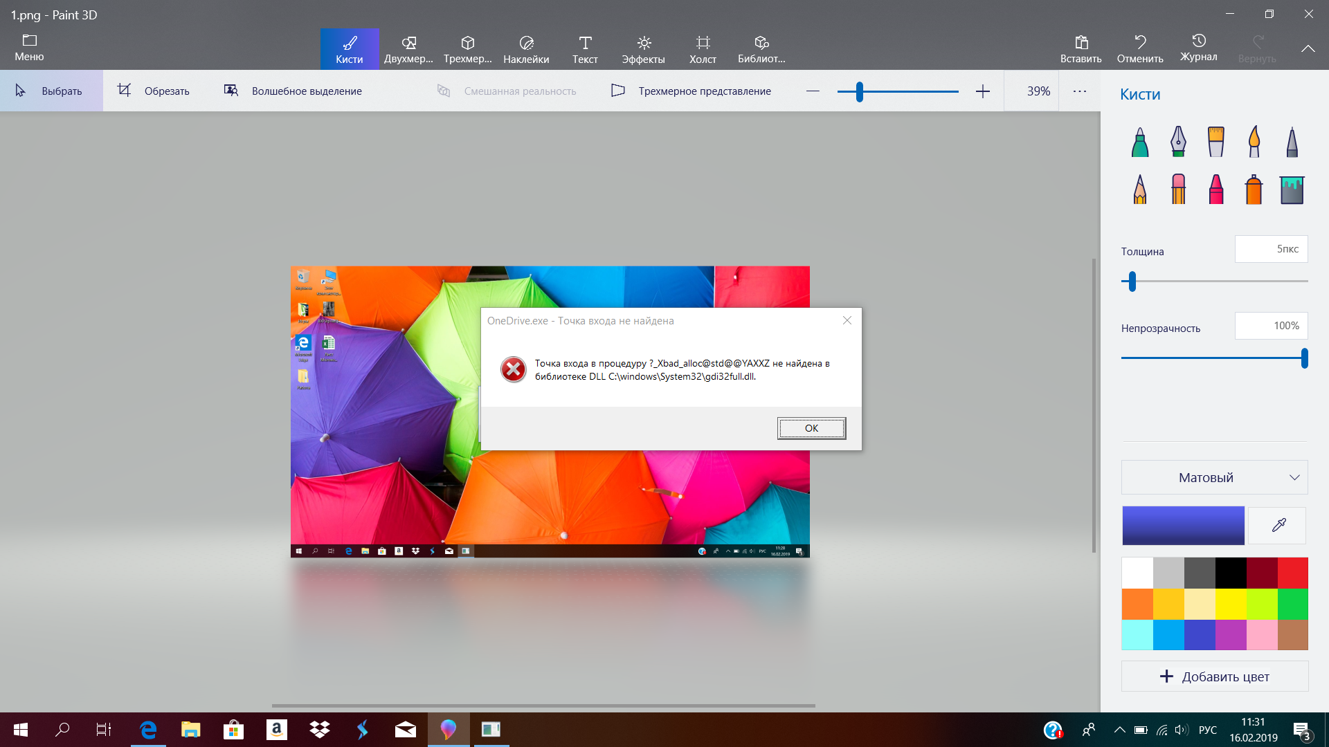Screen dimensions: 1329x747
Task: Select the Eraser tool
Action: point(1178,189)
